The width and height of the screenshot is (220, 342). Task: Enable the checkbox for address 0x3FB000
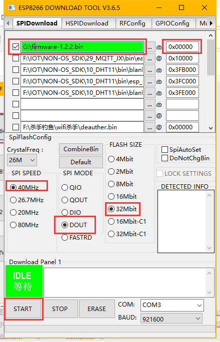coord(15,69)
